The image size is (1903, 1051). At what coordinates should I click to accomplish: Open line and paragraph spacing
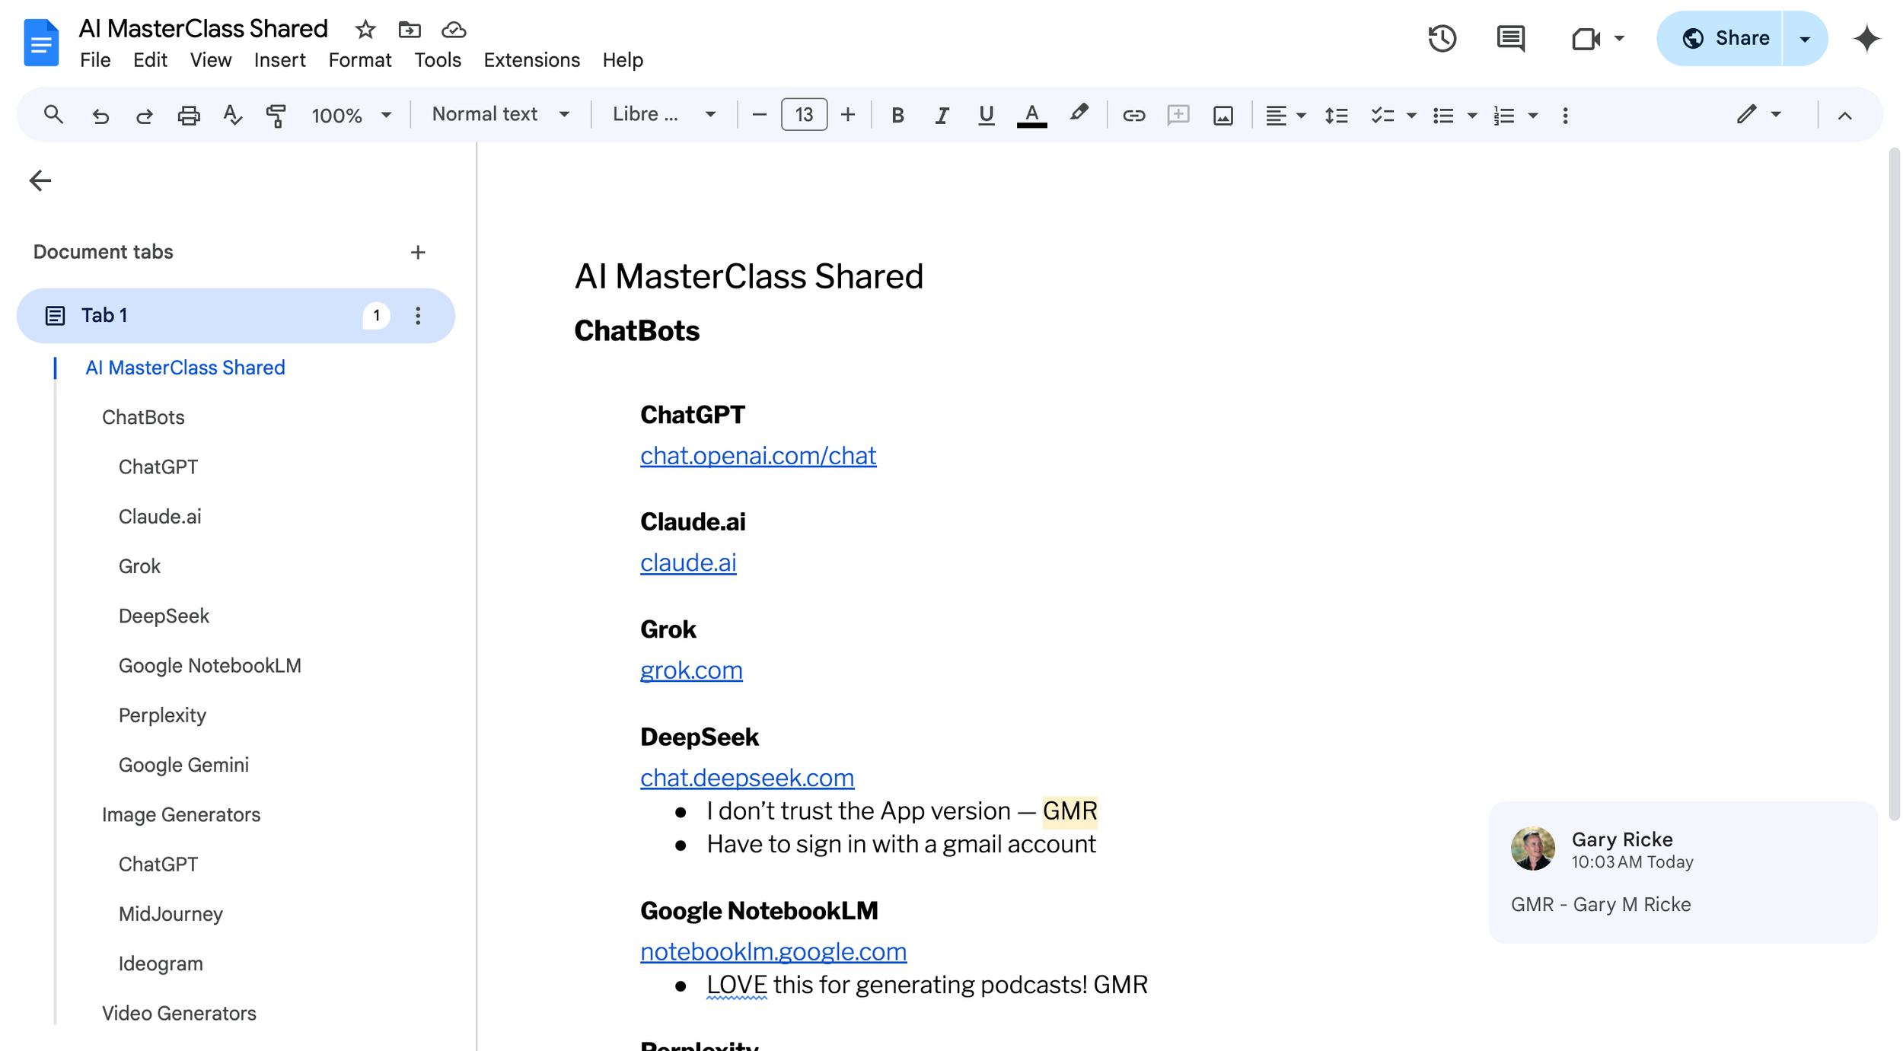click(x=1336, y=115)
